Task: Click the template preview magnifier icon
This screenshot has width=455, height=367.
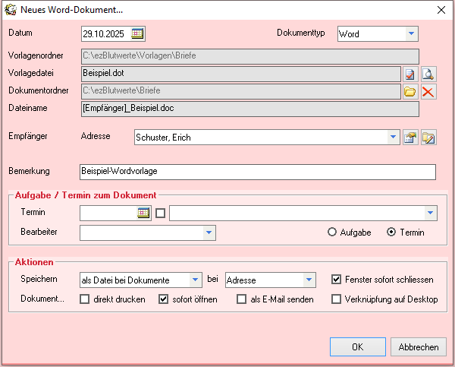Action: 428,74
